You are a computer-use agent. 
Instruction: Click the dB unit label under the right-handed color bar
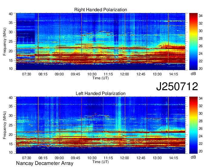click(x=193, y=74)
